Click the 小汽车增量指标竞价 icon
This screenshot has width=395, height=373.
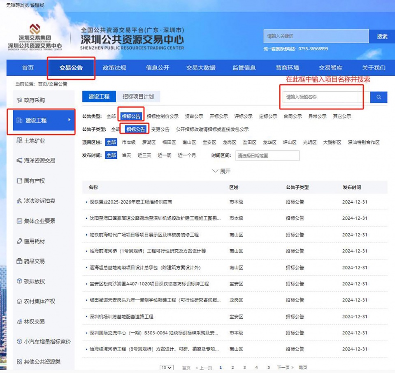(x=19, y=341)
